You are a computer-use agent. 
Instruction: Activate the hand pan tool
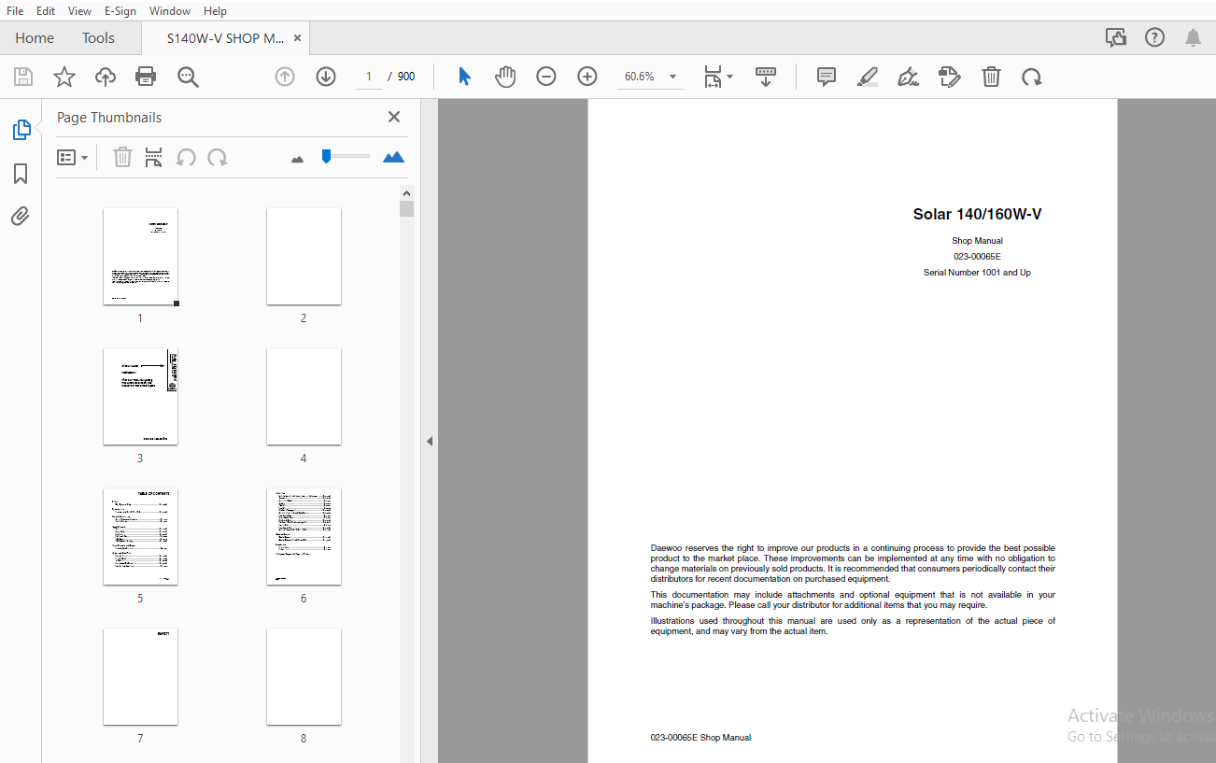pos(505,77)
